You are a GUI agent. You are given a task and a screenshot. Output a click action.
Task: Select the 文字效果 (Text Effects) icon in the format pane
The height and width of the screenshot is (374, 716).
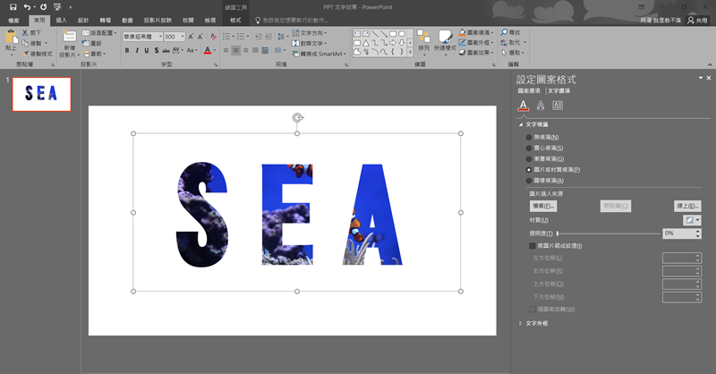click(x=541, y=106)
